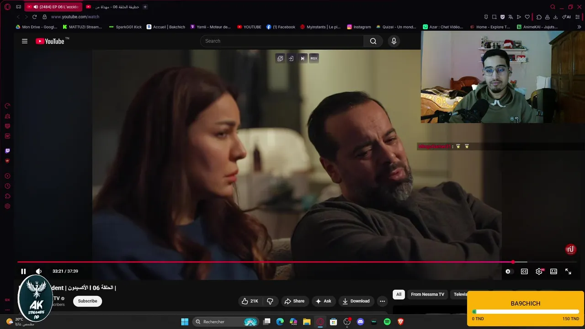Open GX Control speedometer in sidebar
The height and width of the screenshot is (329, 585).
click(7, 106)
